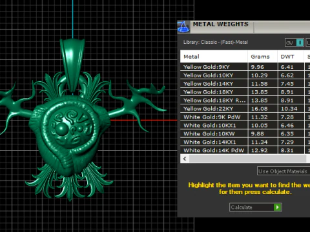Select the Yellow Gold:22KY row
Screen dimensions: 310x232
245,109
